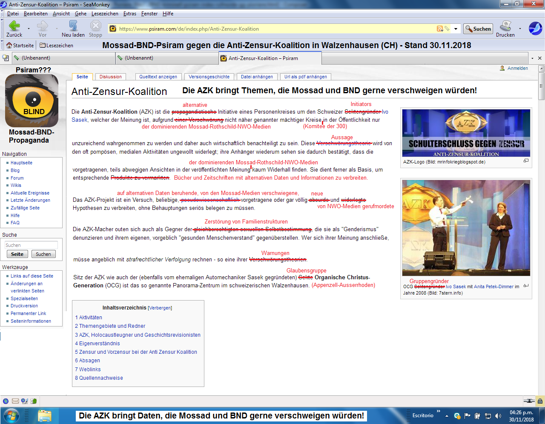
Task: Jump to contents entry 8 Quellennachweise
Action: point(99,378)
